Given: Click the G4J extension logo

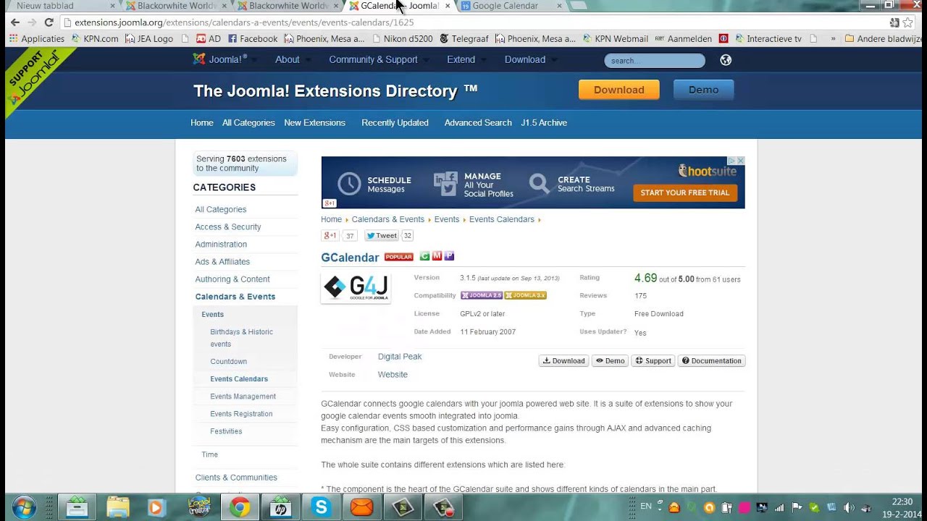Looking at the screenshot, I should (x=356, y=287).
